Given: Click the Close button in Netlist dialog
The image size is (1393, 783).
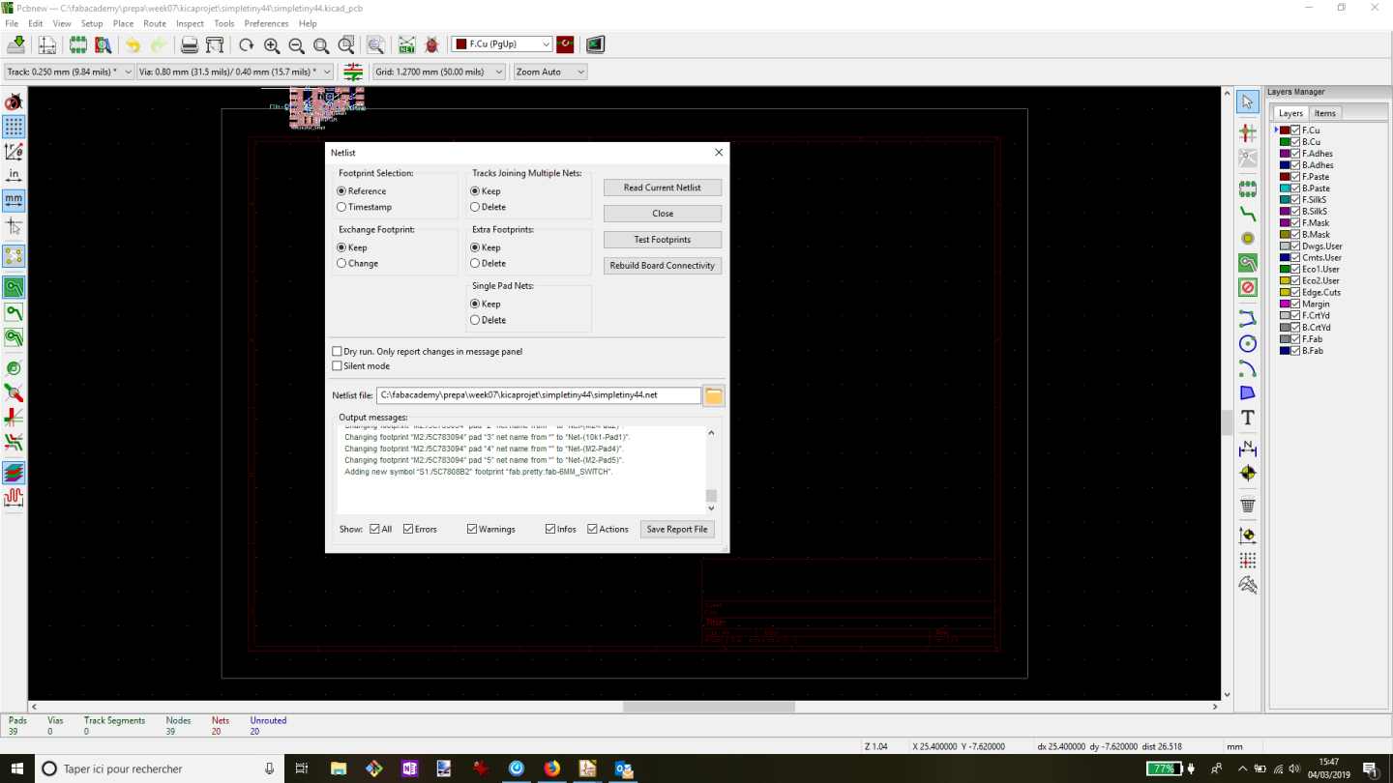Looking at the screenshot, I should [x=663, y=214].
